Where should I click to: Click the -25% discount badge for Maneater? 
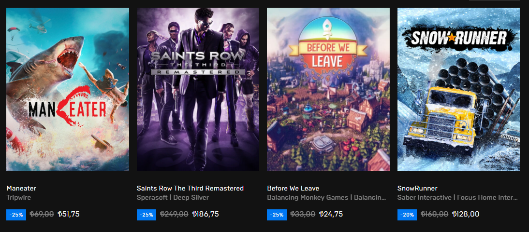pos(16,215)
